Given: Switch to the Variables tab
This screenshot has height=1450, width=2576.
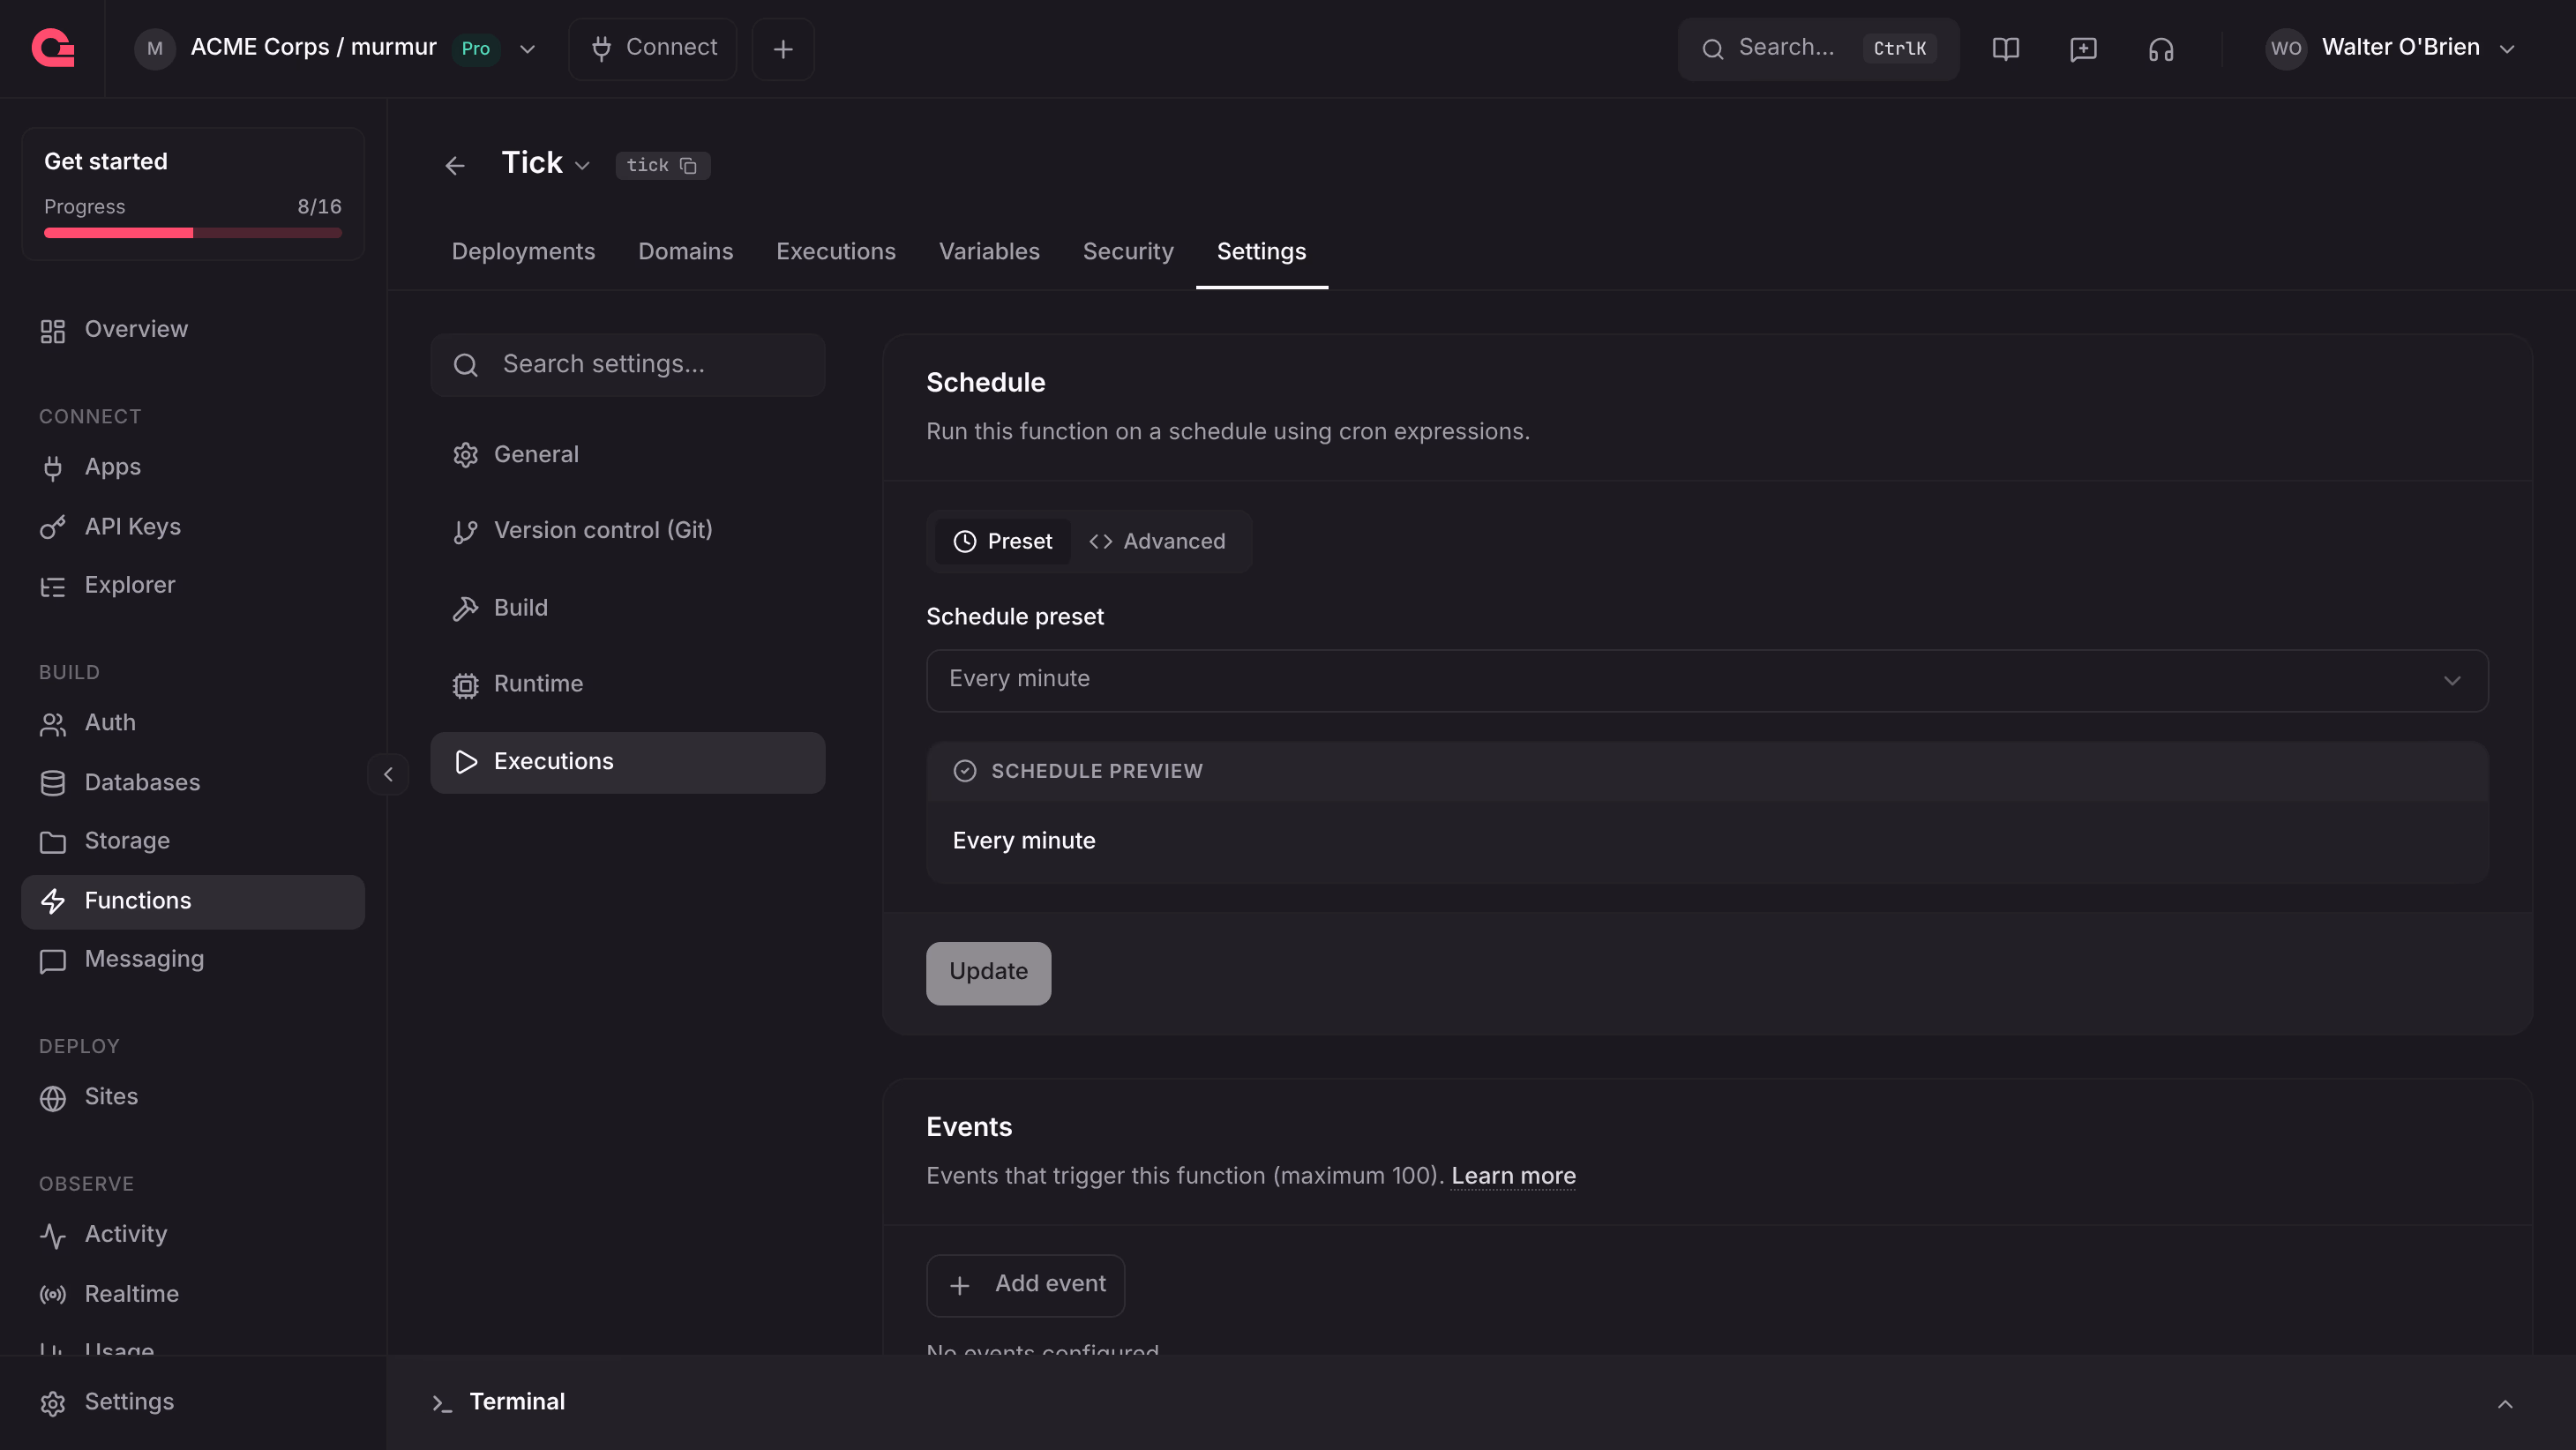Looking at the screenshot, I should (989, 251).
